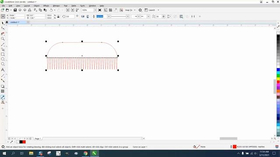This screenshot has height=157, width=280.
Task: Open the Effects menu
Action: (x=46, y=6)
